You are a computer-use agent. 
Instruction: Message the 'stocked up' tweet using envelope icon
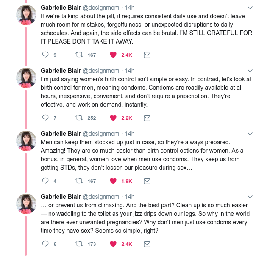147,181
